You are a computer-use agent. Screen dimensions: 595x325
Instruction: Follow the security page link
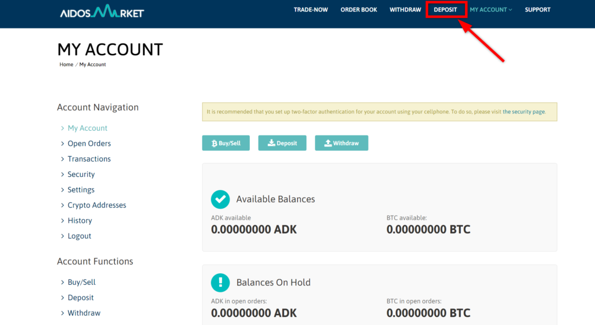pyautogui.click(x=524, y=112)
